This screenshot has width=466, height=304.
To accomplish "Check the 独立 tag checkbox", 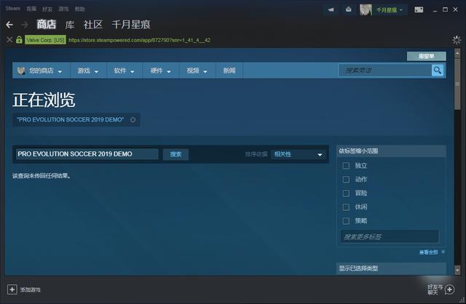I will point(347,166).
